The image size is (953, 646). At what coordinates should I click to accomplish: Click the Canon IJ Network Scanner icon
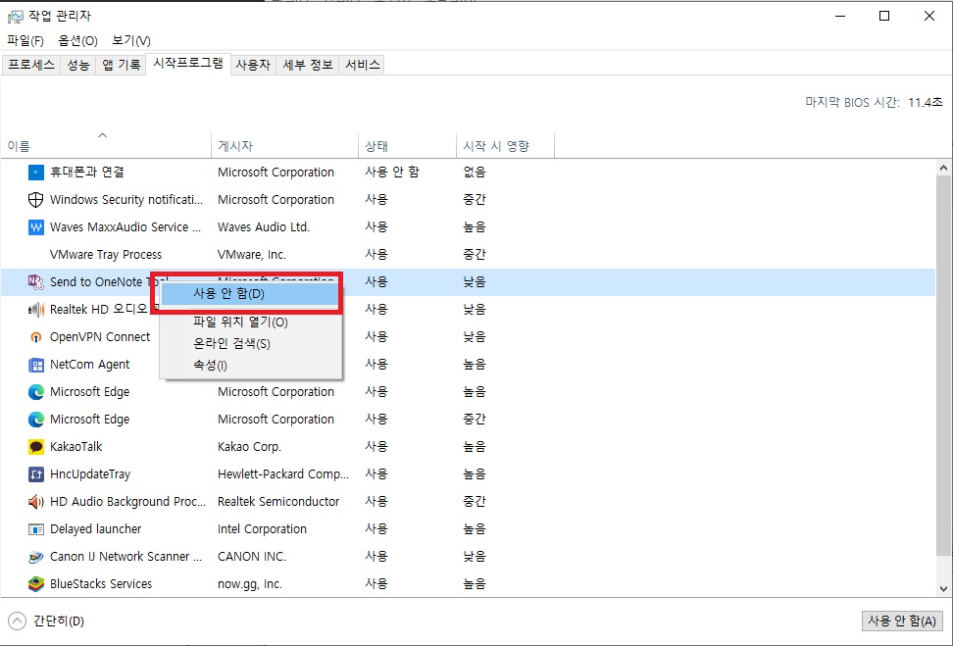click(x=36, y=557)
